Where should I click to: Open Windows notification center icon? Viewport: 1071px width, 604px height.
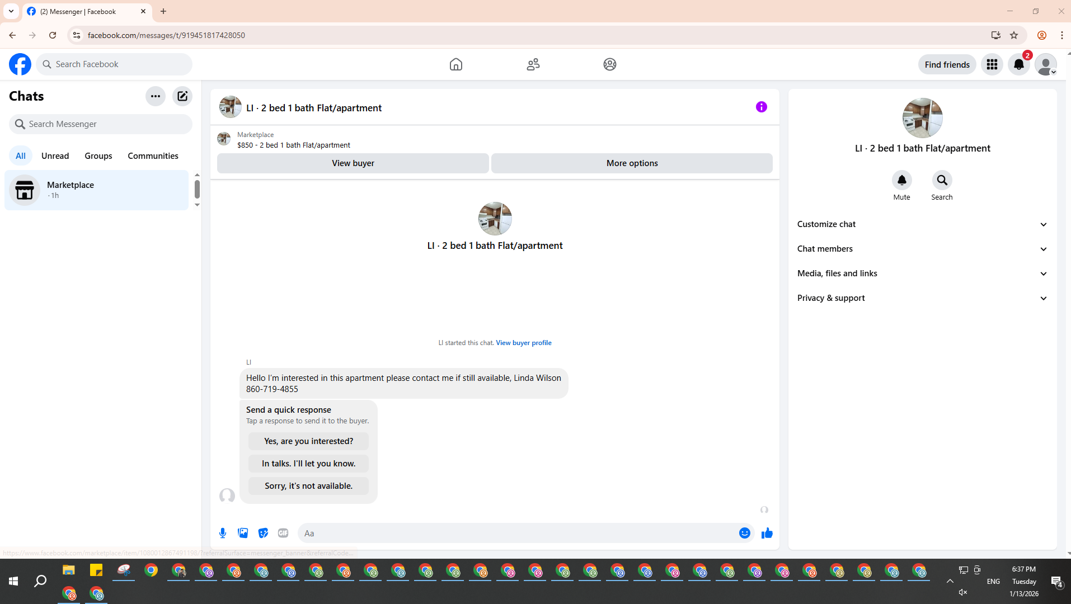[x=1056, y=582]
